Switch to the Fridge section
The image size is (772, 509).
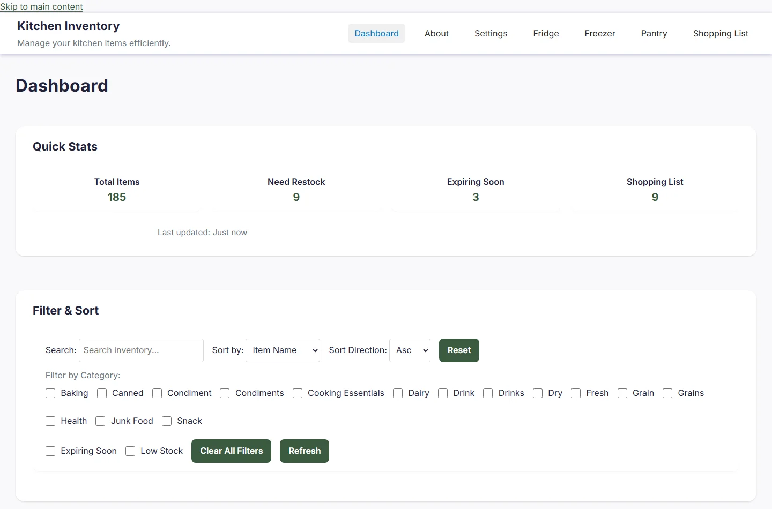point(546,33)
